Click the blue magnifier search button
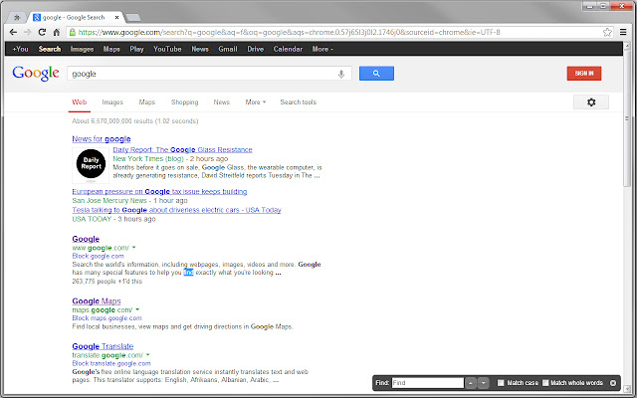Viewport: 637px width, 398px height. [x=376, y=74]
